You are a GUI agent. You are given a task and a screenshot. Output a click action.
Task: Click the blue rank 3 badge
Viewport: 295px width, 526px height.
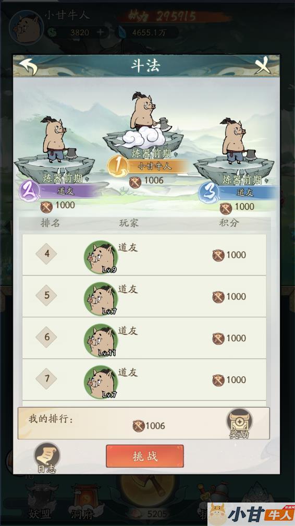click(208, 193)
